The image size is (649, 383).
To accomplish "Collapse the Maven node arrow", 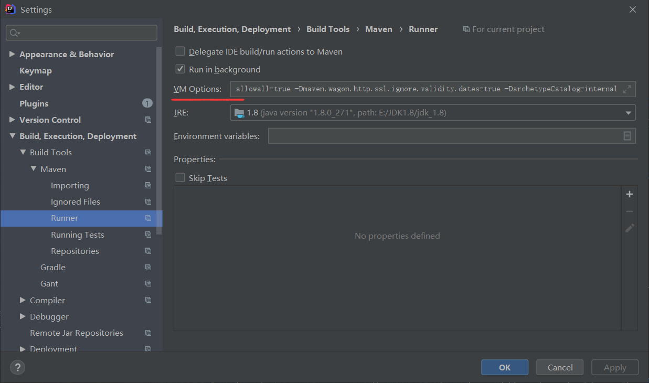I will point(33,169).
